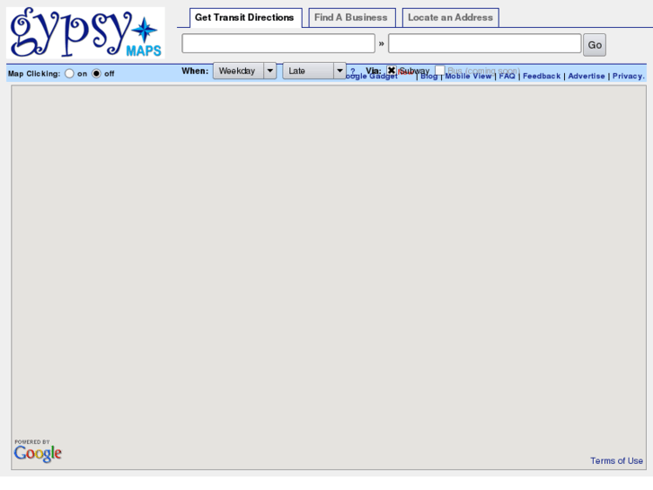Open the Late time dropdown

[314, 71]
